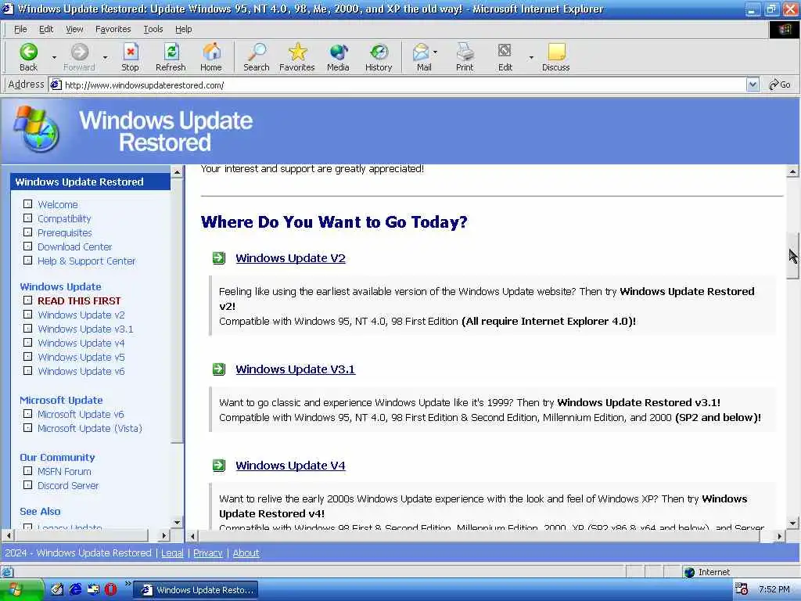This screenshot has height=601, width=801.
Task: Open the File menu
Action: pyautogui.click(x=20, y=29)
